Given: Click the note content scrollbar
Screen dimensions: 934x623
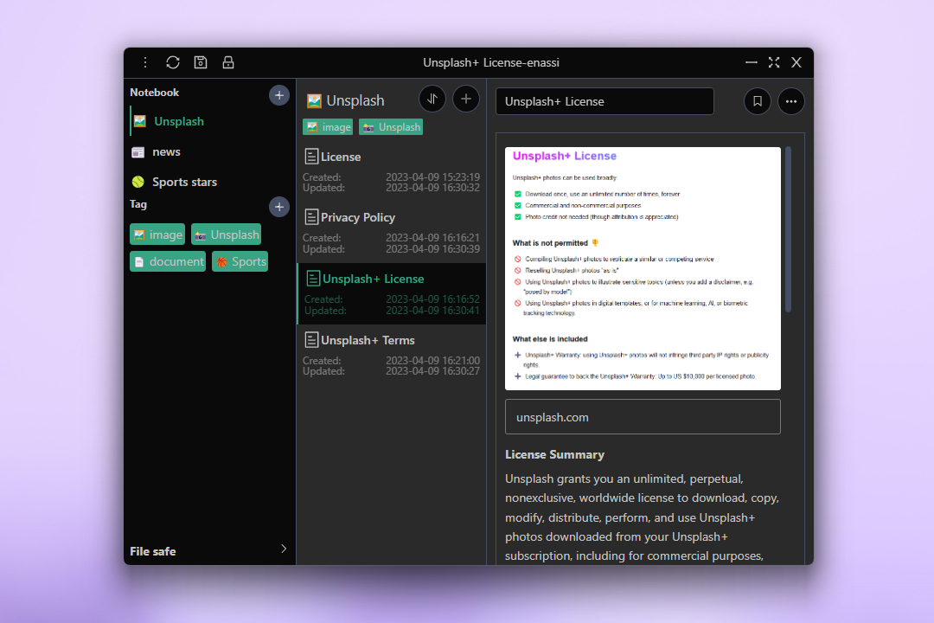Looking at the screenshot, I should coord(788,229).
